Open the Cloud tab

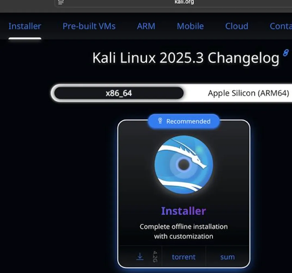[x=237, y=26]
